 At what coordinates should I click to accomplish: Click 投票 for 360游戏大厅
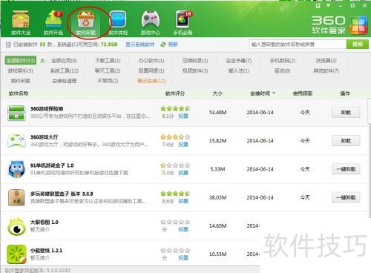click(183, 145)
